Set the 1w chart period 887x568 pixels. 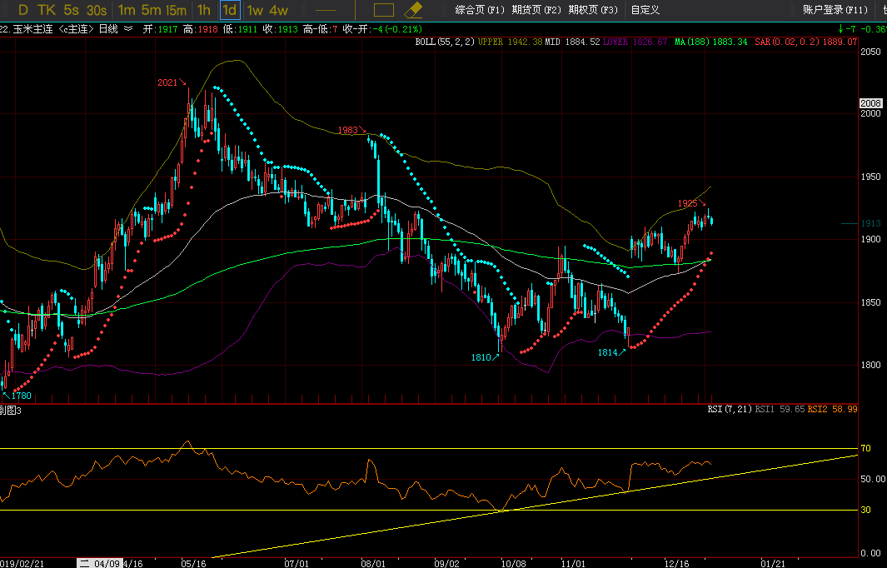click(255, 10)
